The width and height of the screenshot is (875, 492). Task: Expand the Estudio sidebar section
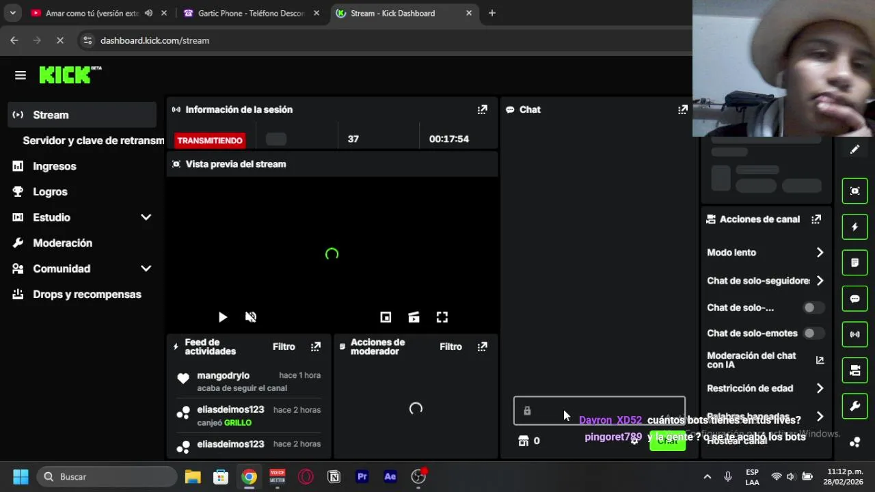point(146,217)
